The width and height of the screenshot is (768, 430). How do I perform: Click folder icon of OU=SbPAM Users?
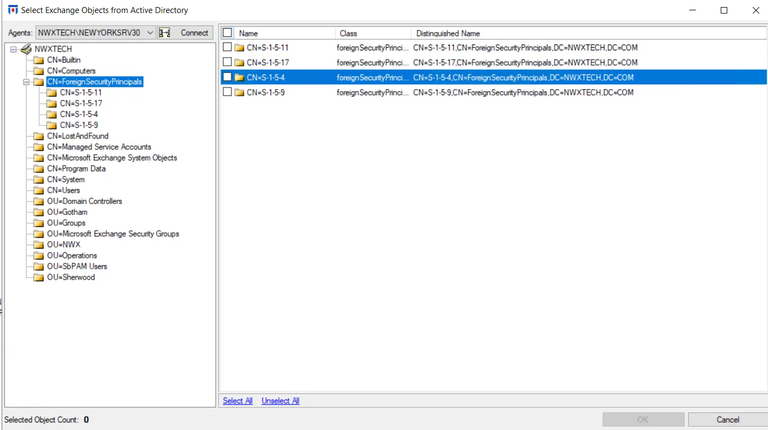pyautogui.click(x=38, y=267)
